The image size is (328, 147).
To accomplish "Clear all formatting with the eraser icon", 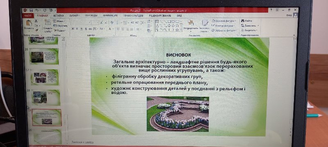I will pyautogui.click(x=112, y=22).
